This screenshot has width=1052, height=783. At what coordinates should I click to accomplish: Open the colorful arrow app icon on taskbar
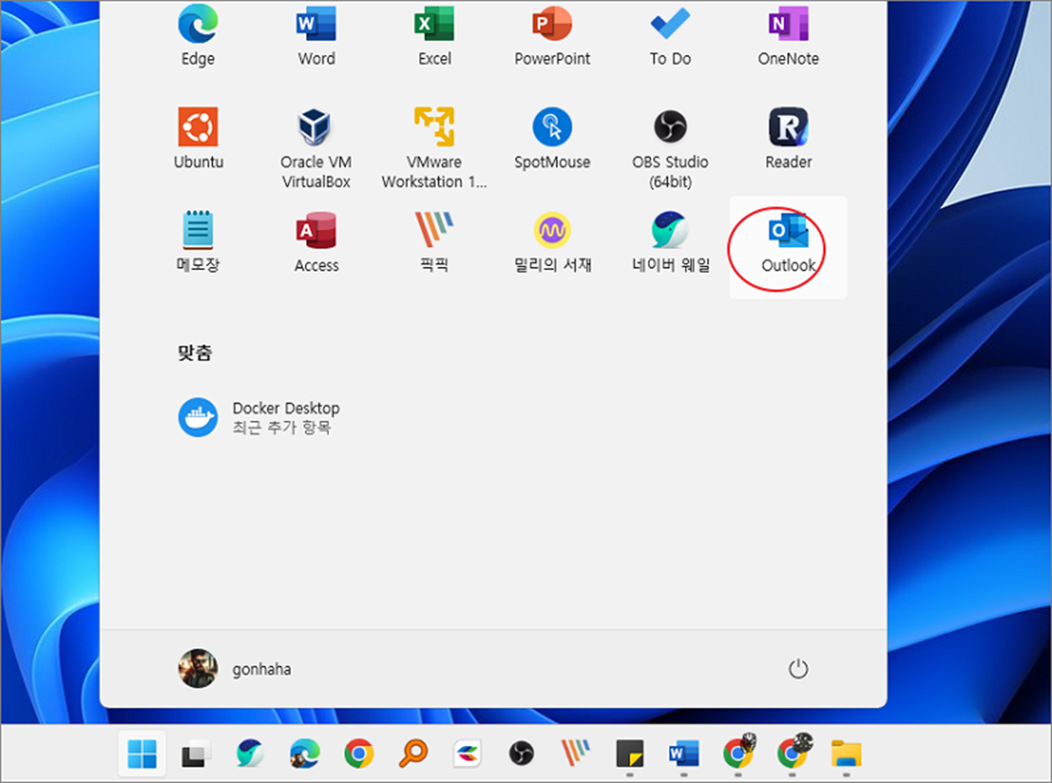click(467, 754)
